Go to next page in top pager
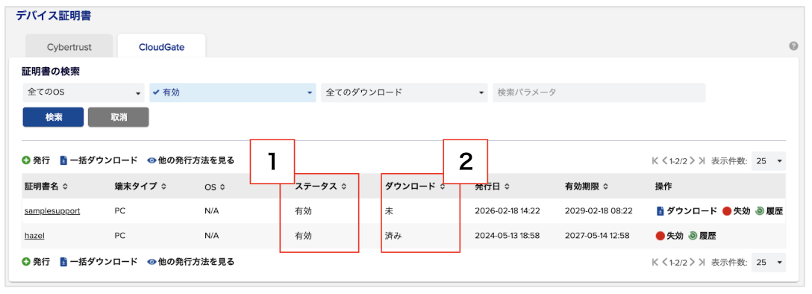The height and width of the screenshot is (294, 812). click(693, 161)
